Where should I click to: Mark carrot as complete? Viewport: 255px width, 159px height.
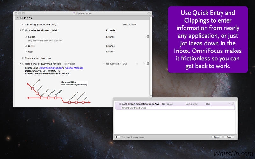26,46
